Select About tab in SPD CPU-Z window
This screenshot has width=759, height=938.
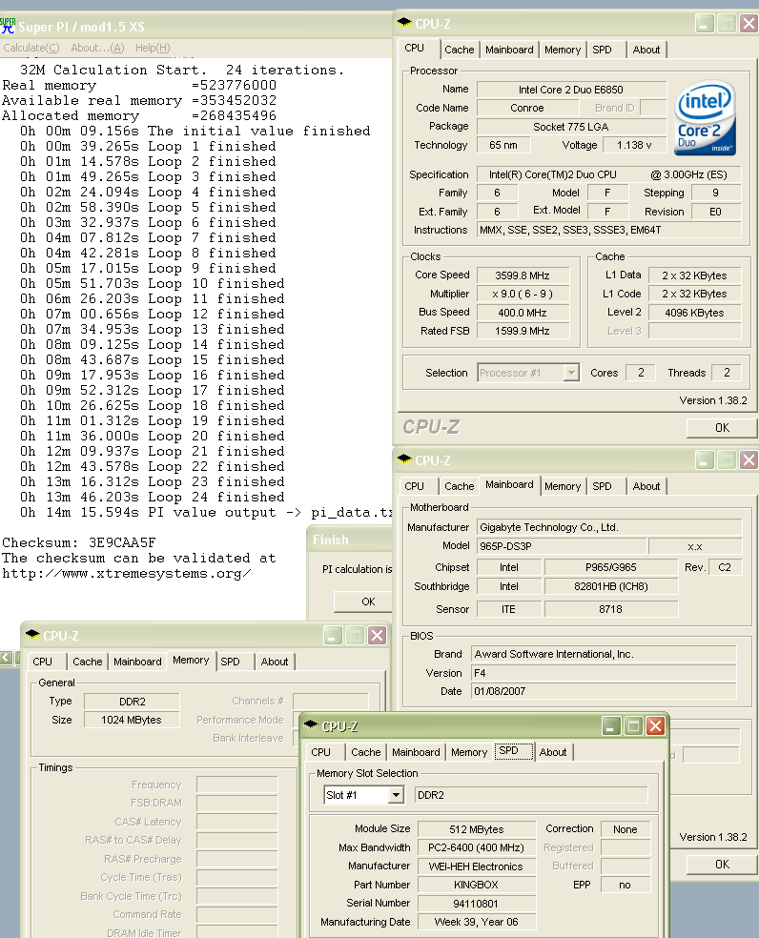(553, 752)
